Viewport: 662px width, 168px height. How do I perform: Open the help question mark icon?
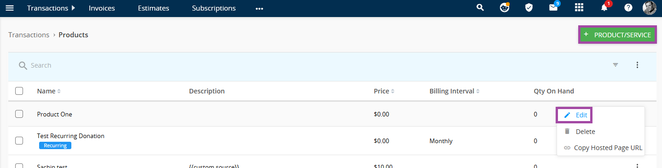[x=628, y=8]
